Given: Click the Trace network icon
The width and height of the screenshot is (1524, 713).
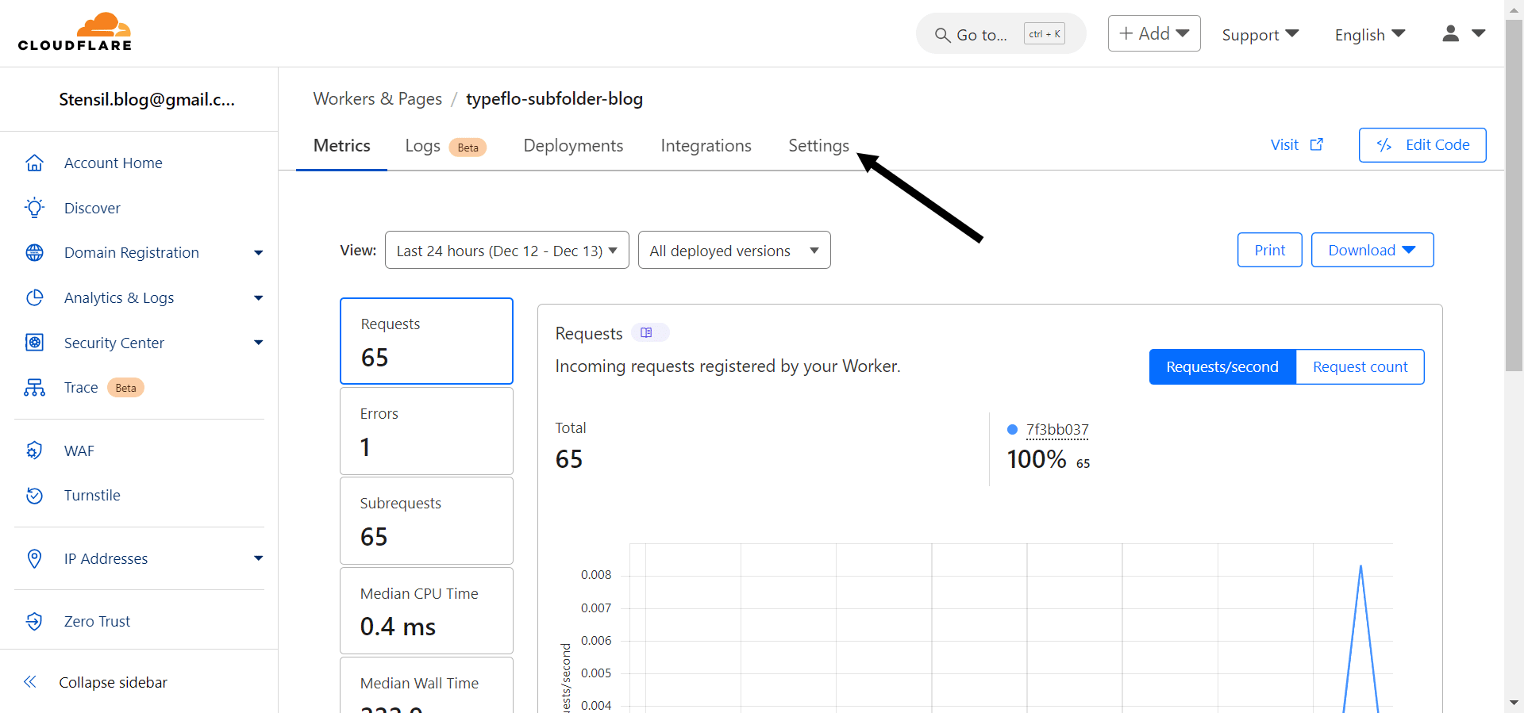Looking at the screenshot, I should pyautogui.click(x=34, y=387).
